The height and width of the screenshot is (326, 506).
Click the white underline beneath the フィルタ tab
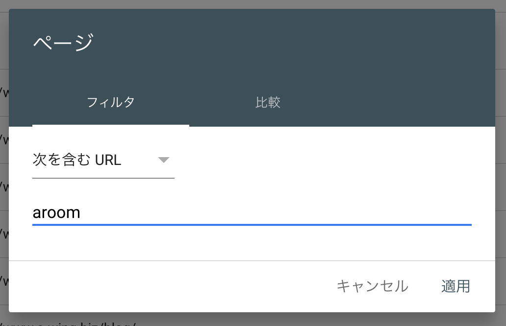[x=111, y=125]
